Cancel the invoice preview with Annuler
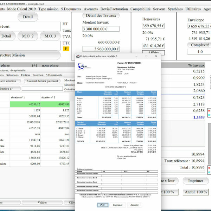The width and height of the screenshot is (211, 211). (x=134, y=205)
